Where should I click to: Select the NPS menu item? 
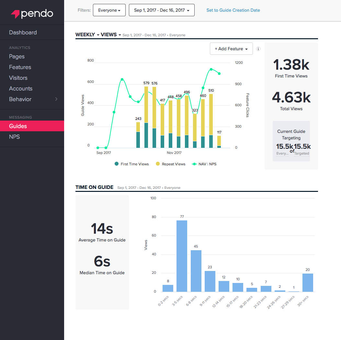[15, 137]
